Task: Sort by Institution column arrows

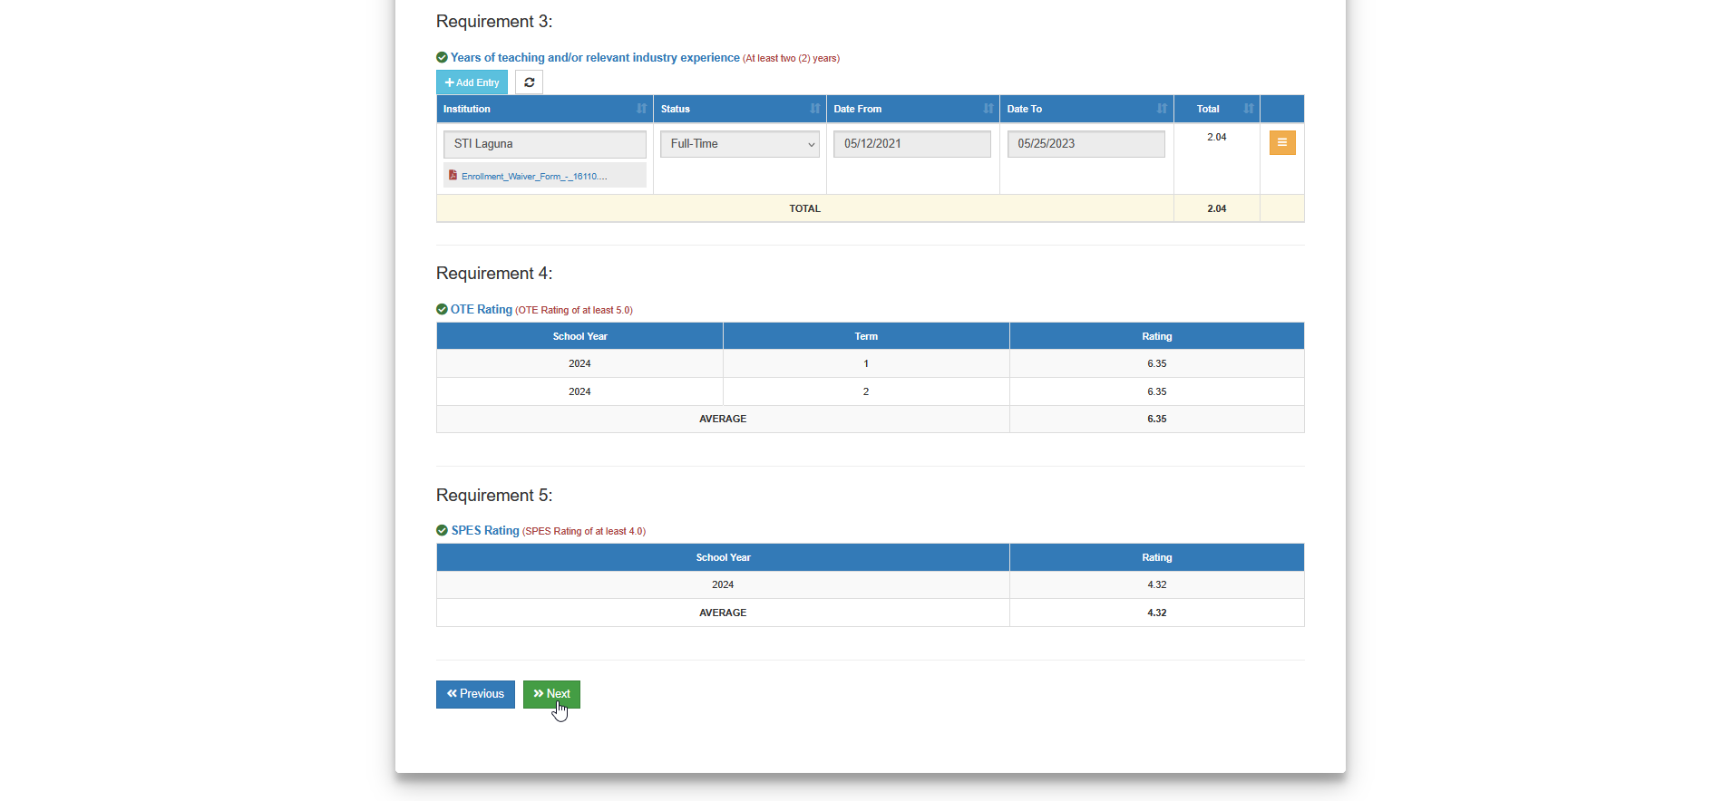Action: (x=642, y=109)
